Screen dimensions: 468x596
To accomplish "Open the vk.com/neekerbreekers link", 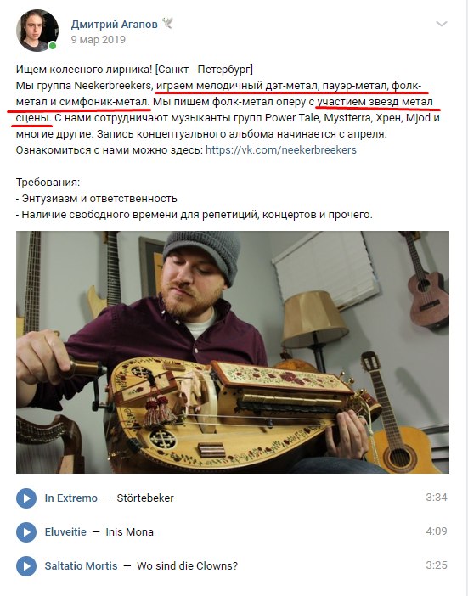I will [281, 150].
